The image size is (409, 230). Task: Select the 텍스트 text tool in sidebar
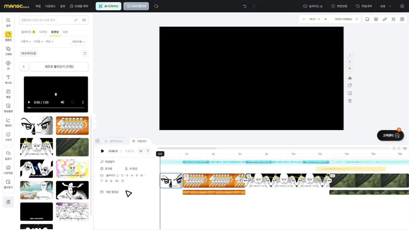tap(8, 79)
